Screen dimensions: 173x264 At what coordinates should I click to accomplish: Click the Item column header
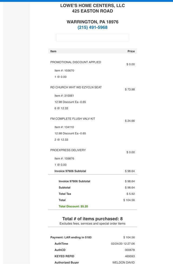54,51
